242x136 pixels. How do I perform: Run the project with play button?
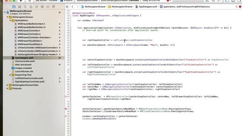[x=21, y=1]
